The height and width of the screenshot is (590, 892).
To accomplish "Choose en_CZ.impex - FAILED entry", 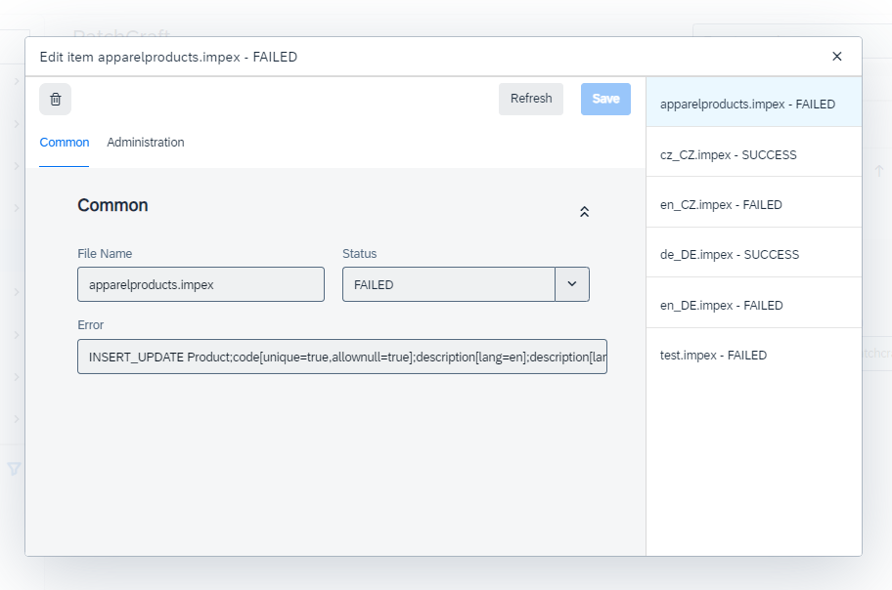I will tap(722, 205).
